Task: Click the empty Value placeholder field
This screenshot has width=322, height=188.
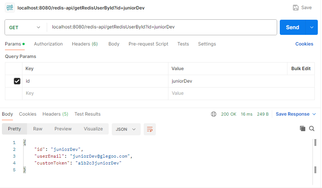Action: point(241,93)
